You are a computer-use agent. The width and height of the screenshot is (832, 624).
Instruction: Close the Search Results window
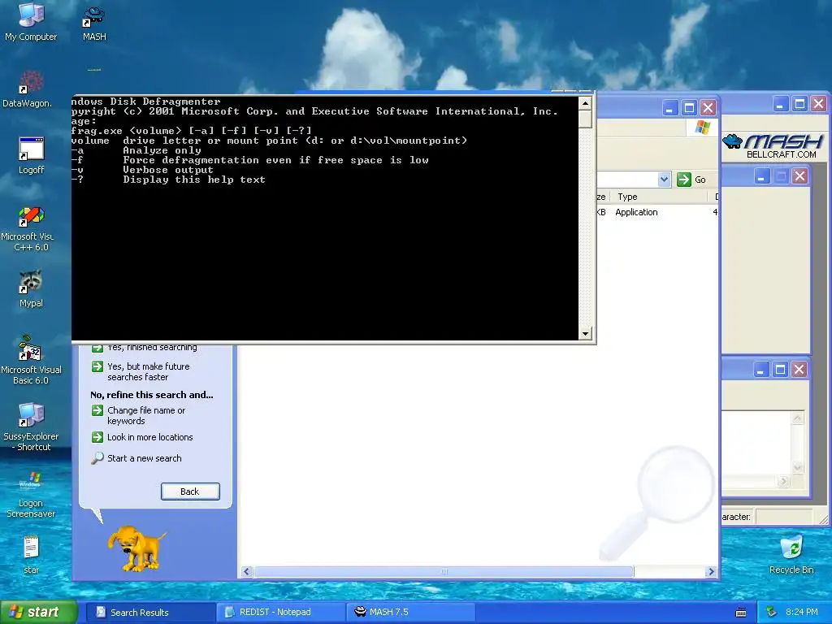(x=708, y=108)
